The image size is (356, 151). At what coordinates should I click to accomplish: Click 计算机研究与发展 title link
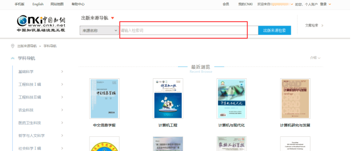[295, 125]
